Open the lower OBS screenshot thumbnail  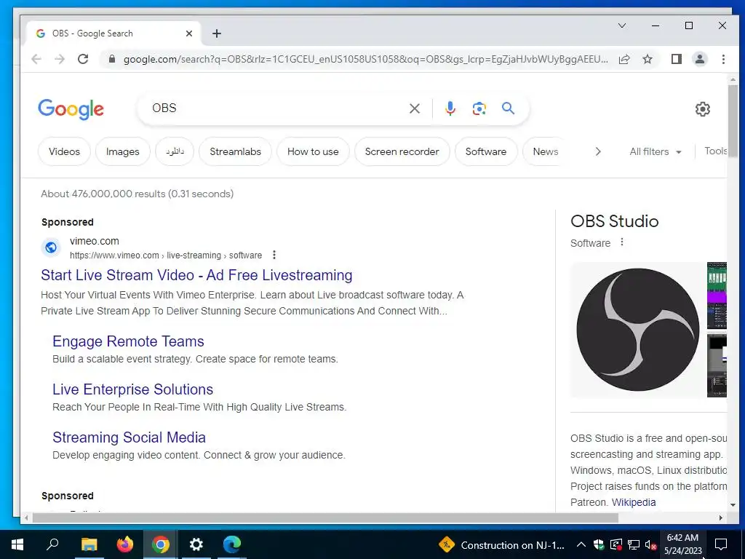click(x=717, y=365)
